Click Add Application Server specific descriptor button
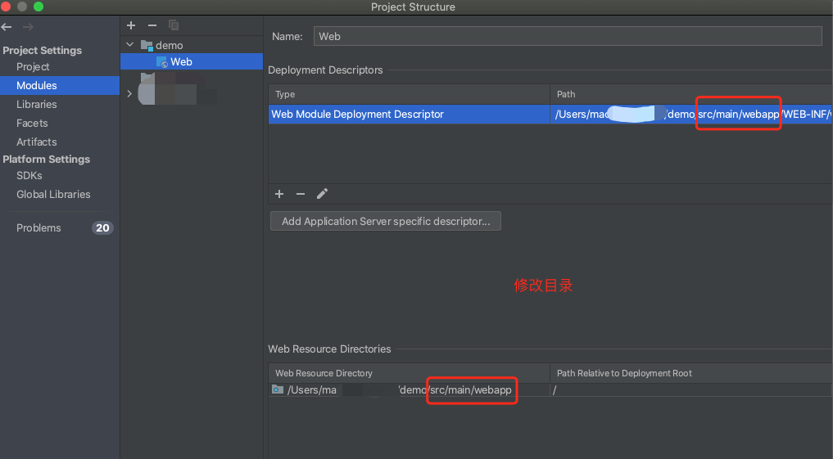This screenshot has width=833, height=459. 386,221
